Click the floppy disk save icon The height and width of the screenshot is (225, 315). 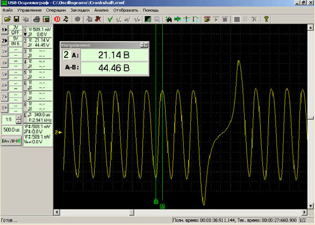point(17,19)
